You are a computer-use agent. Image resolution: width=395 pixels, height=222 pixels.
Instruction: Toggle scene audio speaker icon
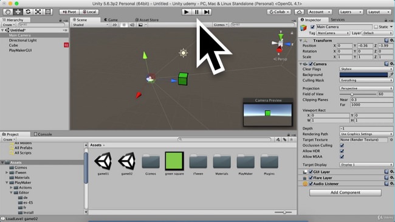click(132, 25)
